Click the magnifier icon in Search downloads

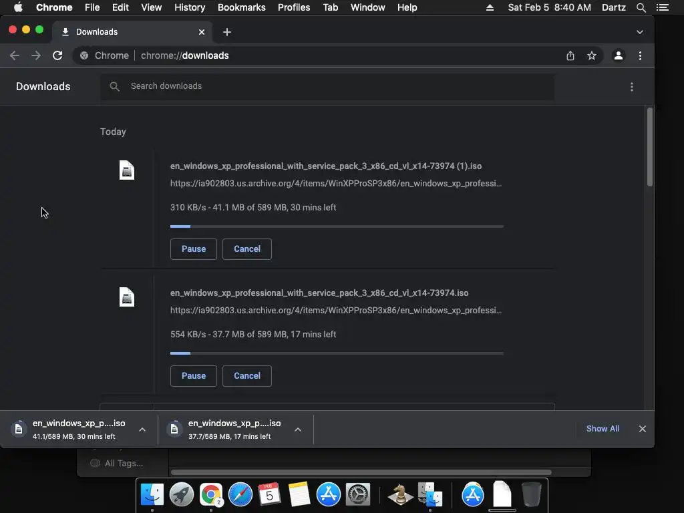click(114, 86)
